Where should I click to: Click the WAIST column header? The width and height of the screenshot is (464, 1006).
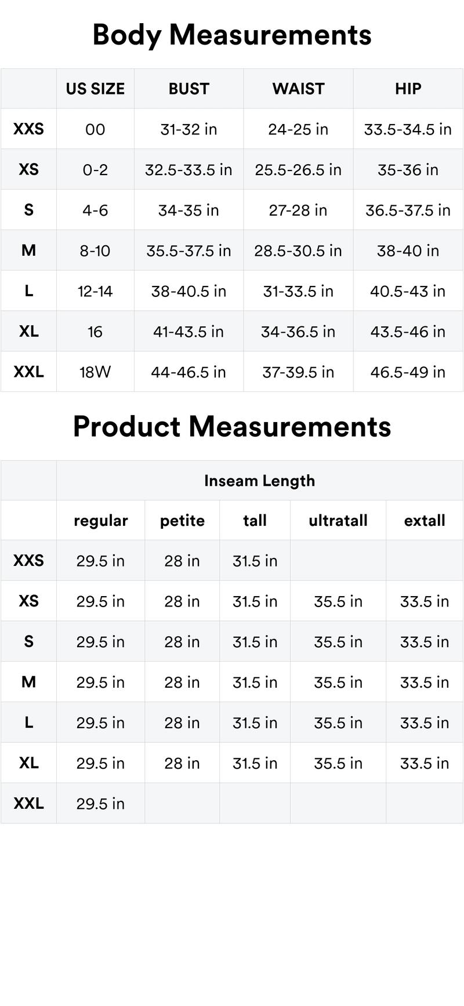coord(298,89)
